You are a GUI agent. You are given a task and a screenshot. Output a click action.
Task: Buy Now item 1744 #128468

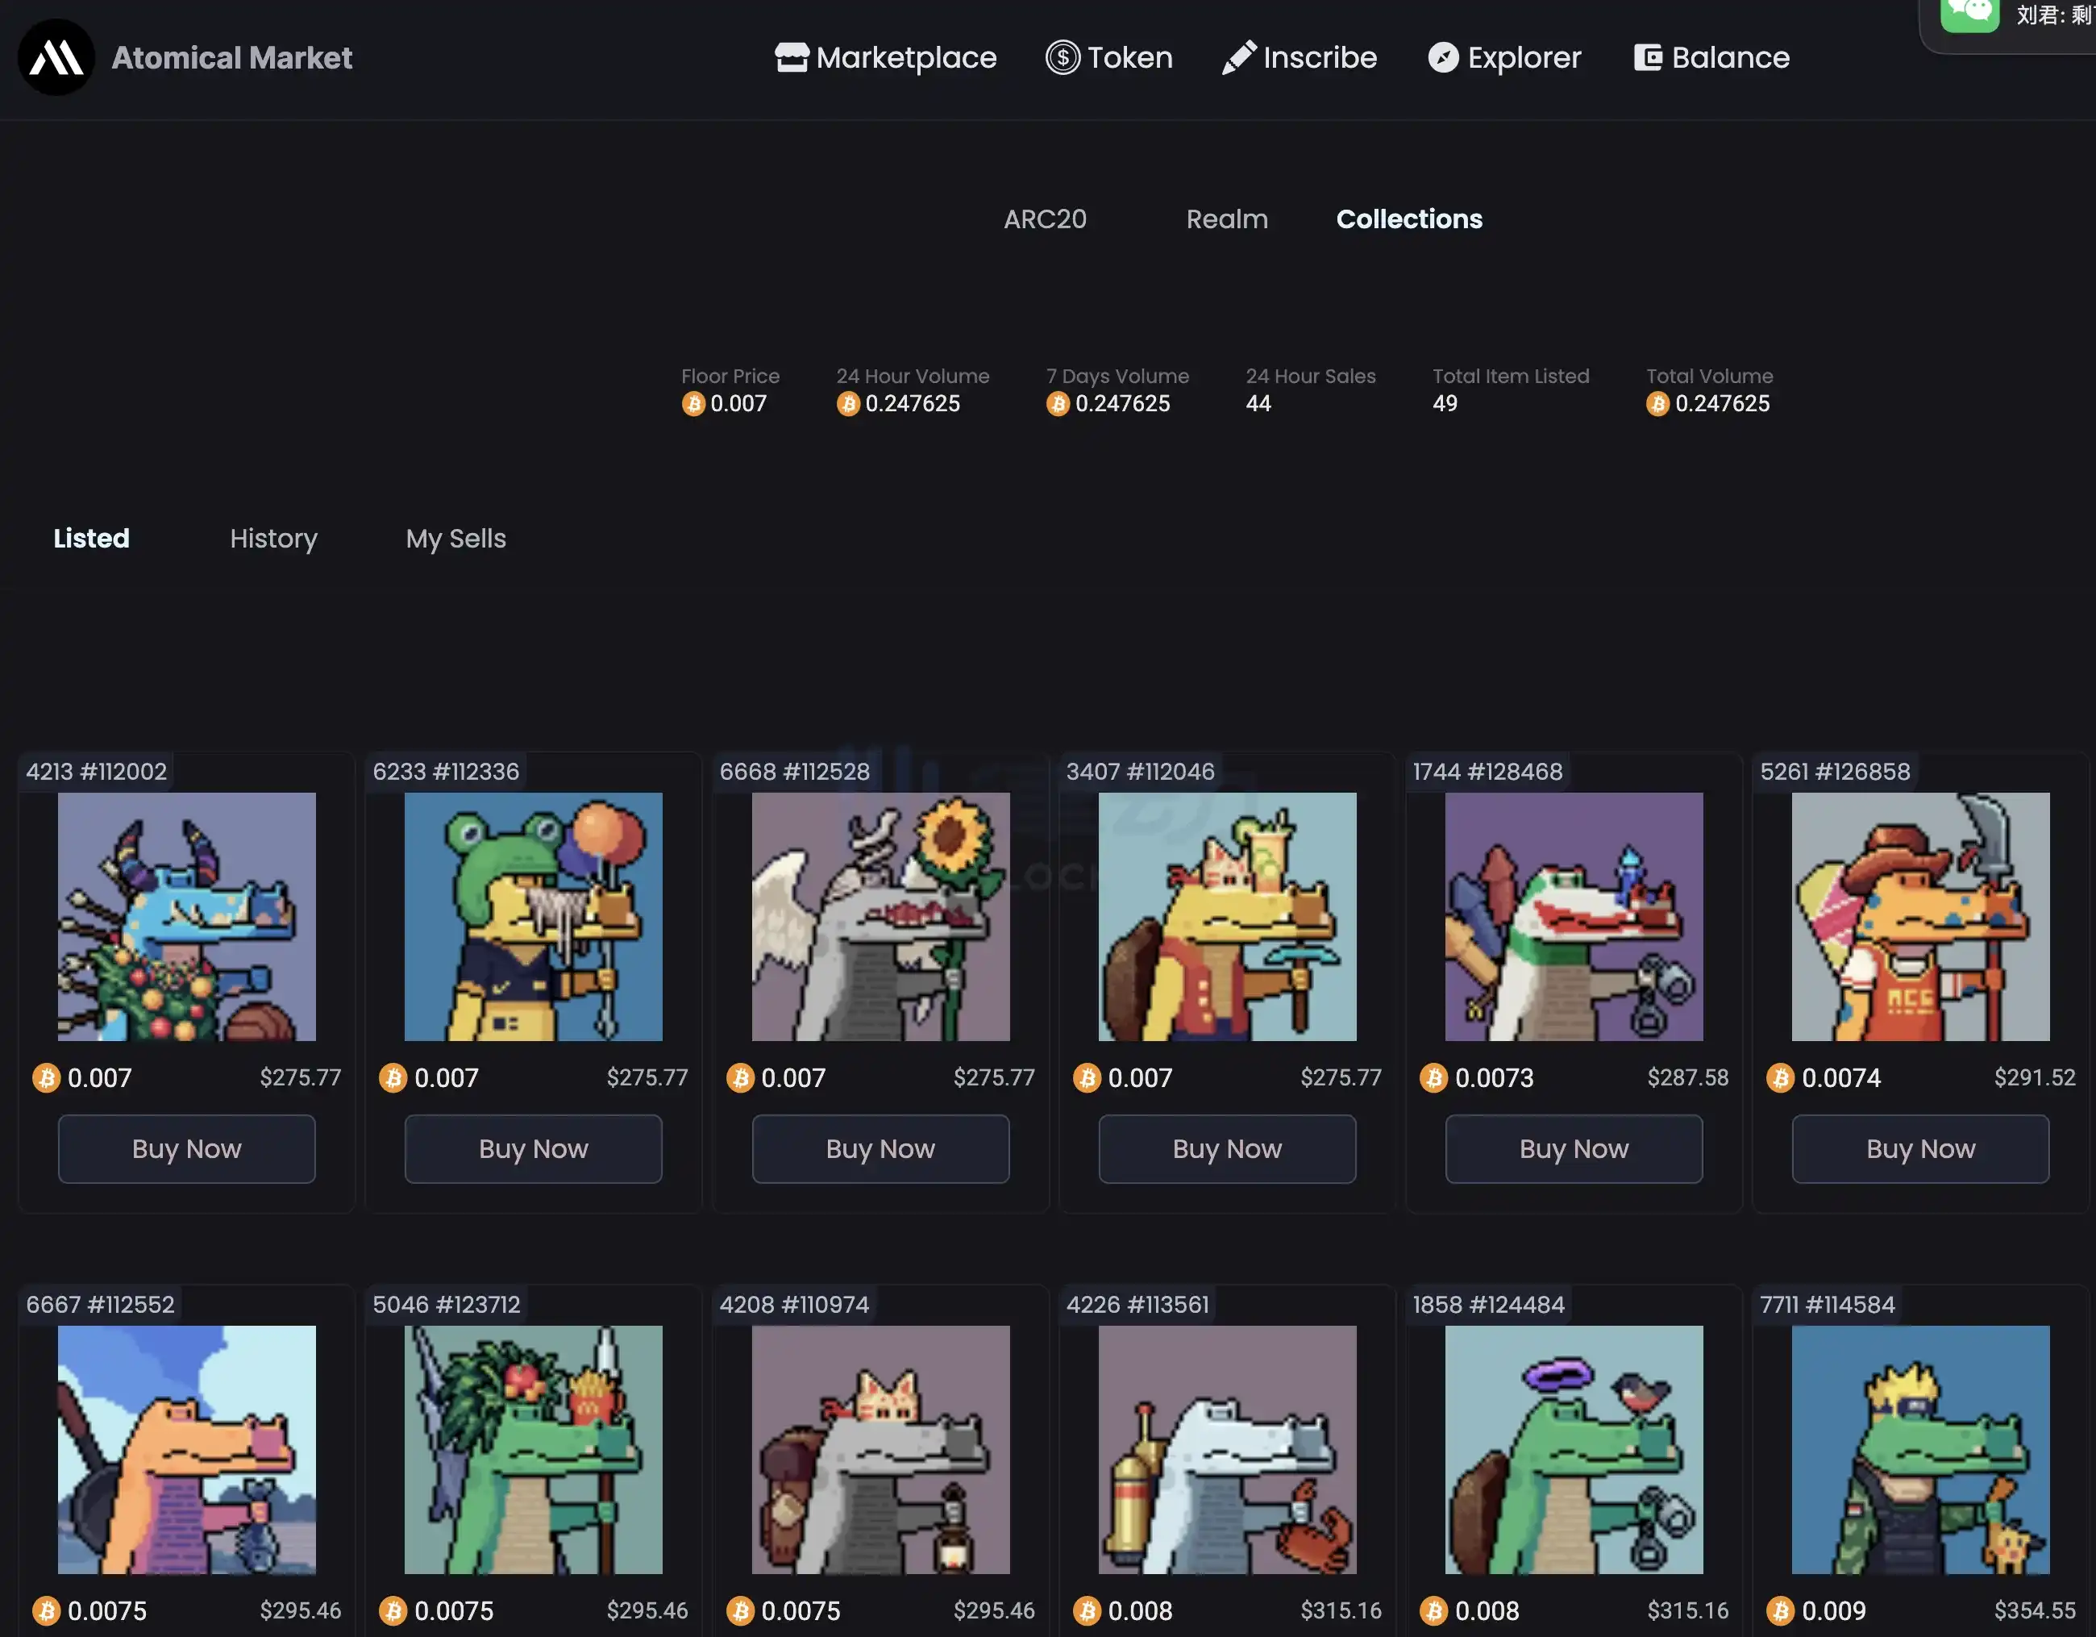1573,1148
